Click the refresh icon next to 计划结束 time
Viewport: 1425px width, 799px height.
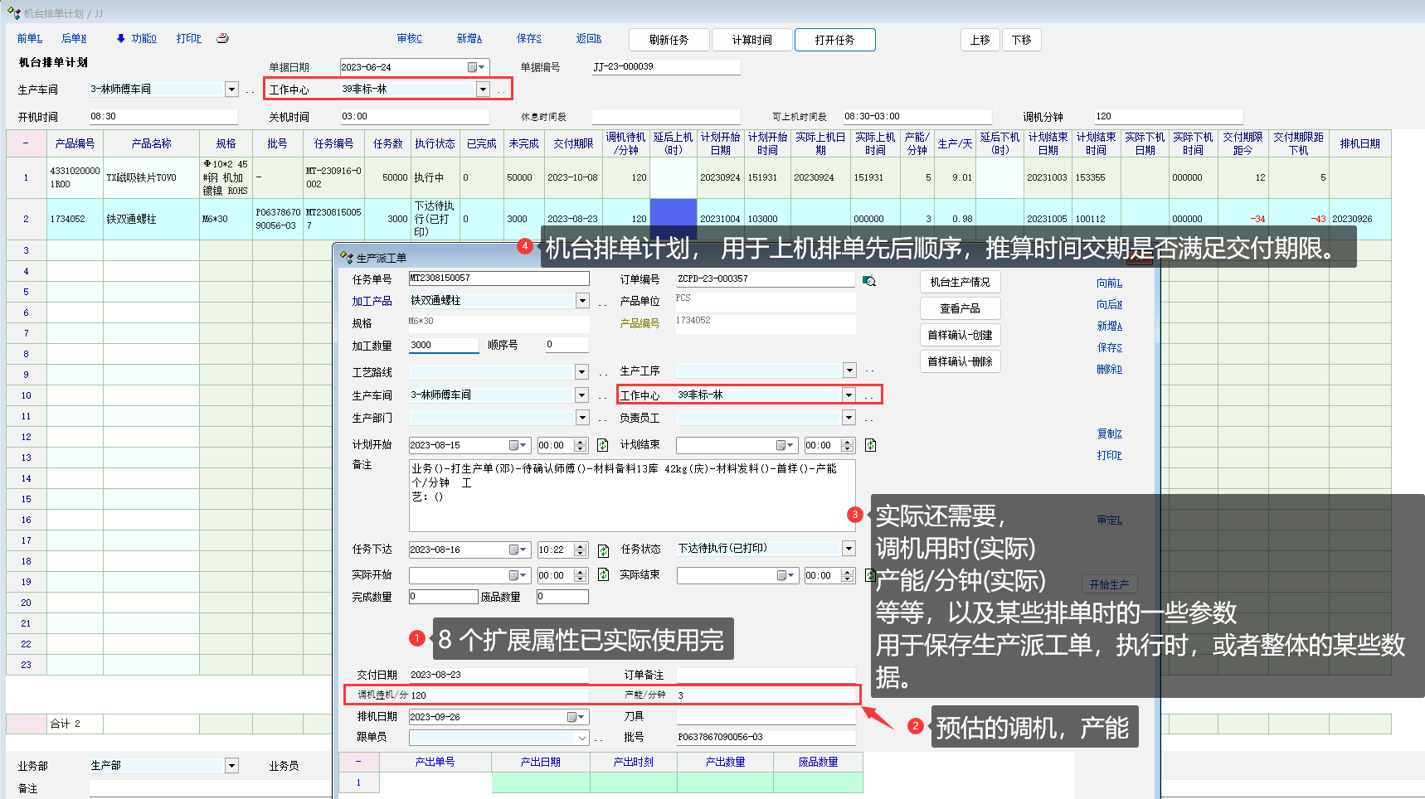pyautogui.click(x=870, y=445)
